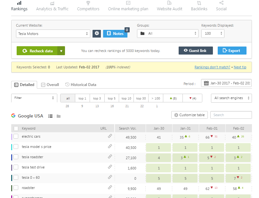
Task: Filter by dropped rankings (4)
Action: [192, 98]
